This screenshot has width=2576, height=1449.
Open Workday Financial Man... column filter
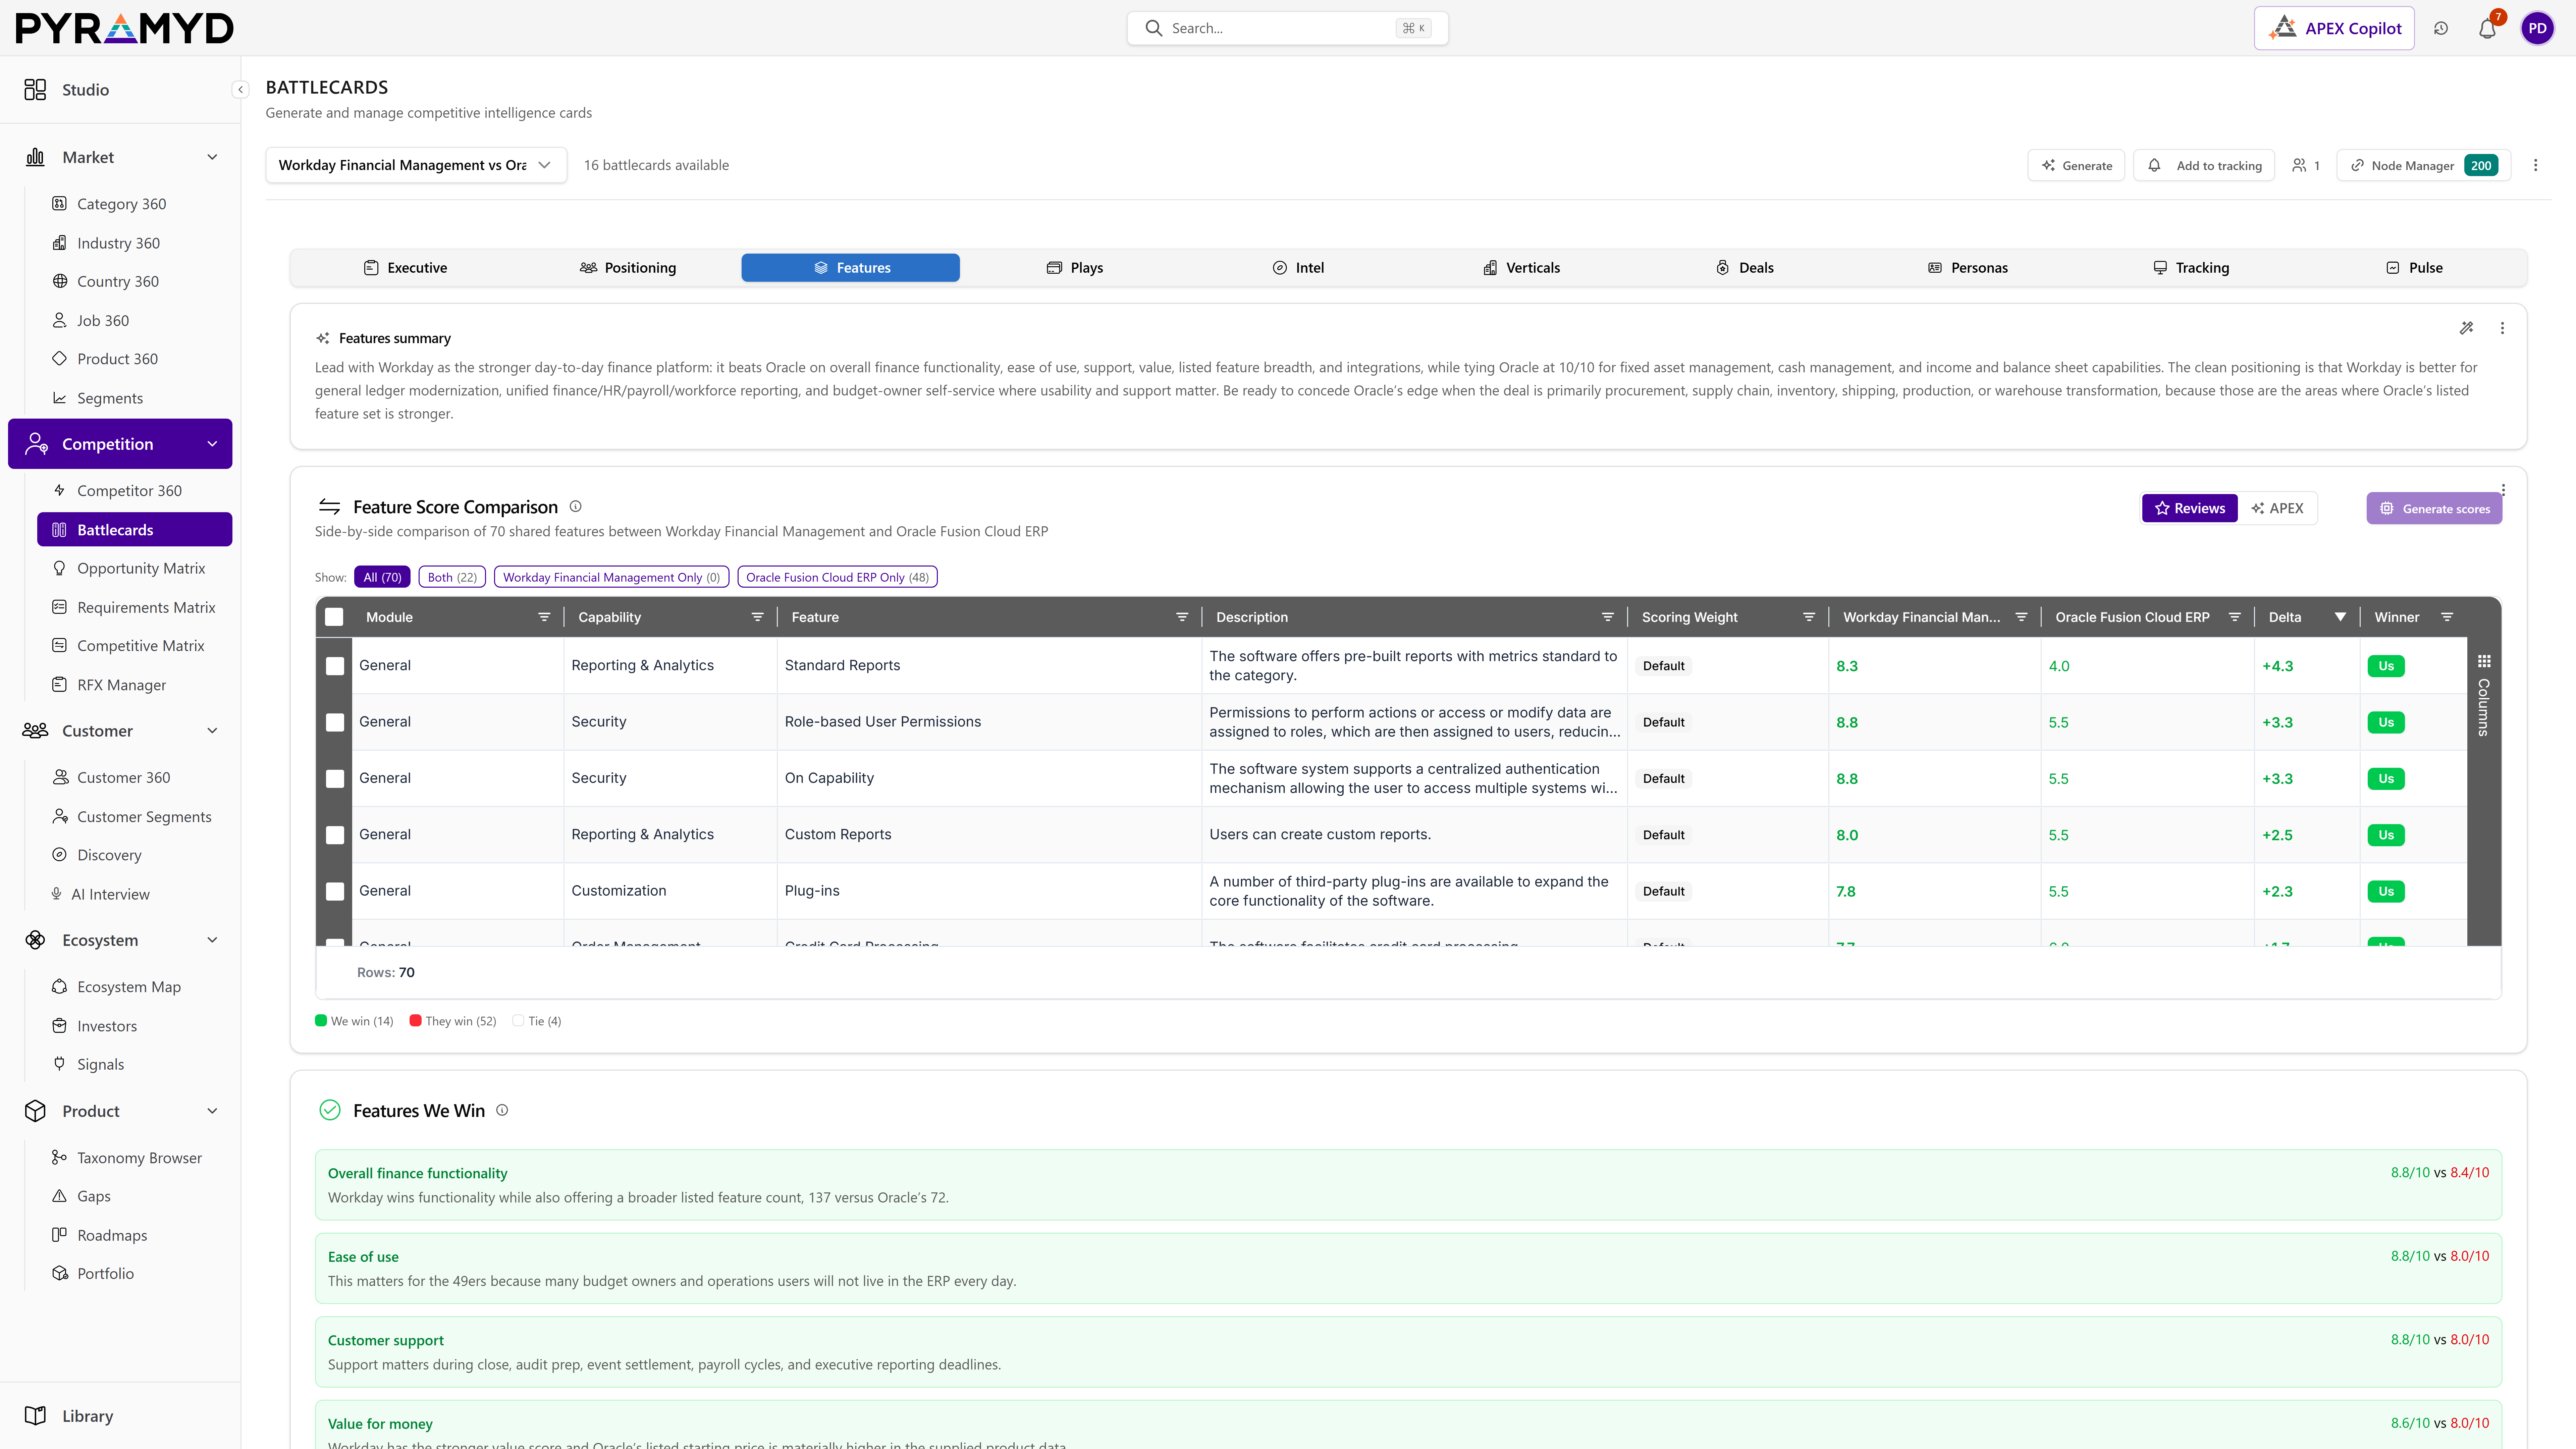(x=2021, y=617)
